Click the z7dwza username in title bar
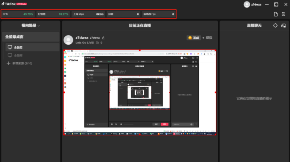 pos(256,4)
